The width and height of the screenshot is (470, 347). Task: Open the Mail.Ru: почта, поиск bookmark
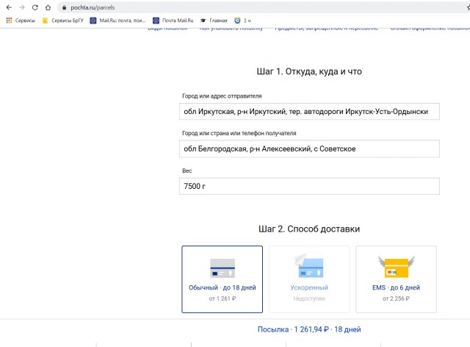[117, 21]
